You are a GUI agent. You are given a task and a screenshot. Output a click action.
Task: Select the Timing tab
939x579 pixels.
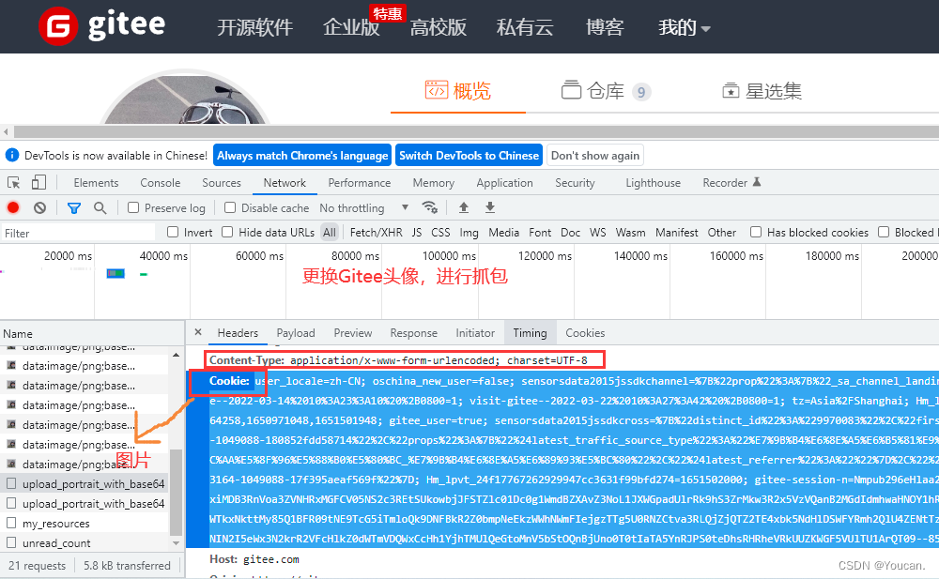530,333
